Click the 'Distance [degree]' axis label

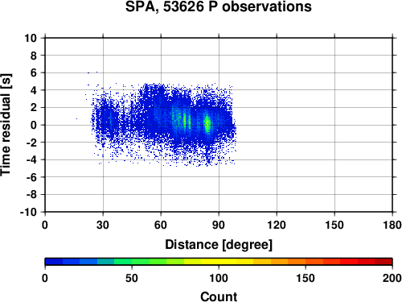click(219, 245)
